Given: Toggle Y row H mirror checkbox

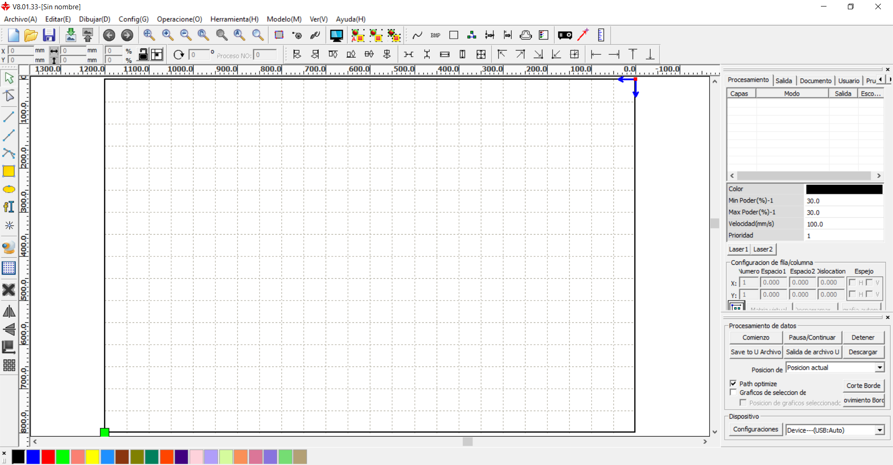Looking at the screenshot, I should [852, 294].
